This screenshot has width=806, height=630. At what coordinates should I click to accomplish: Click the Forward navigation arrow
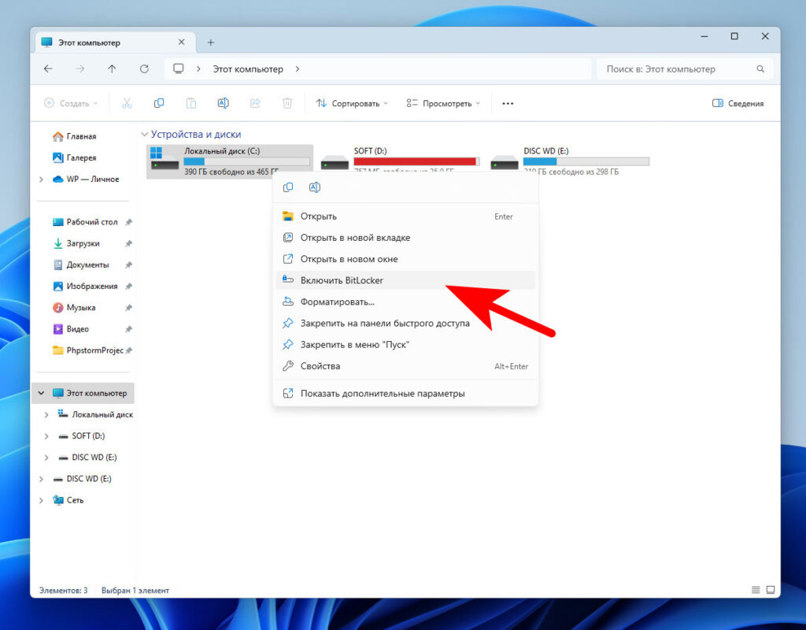pyautogui.click(x=80, y=69)
